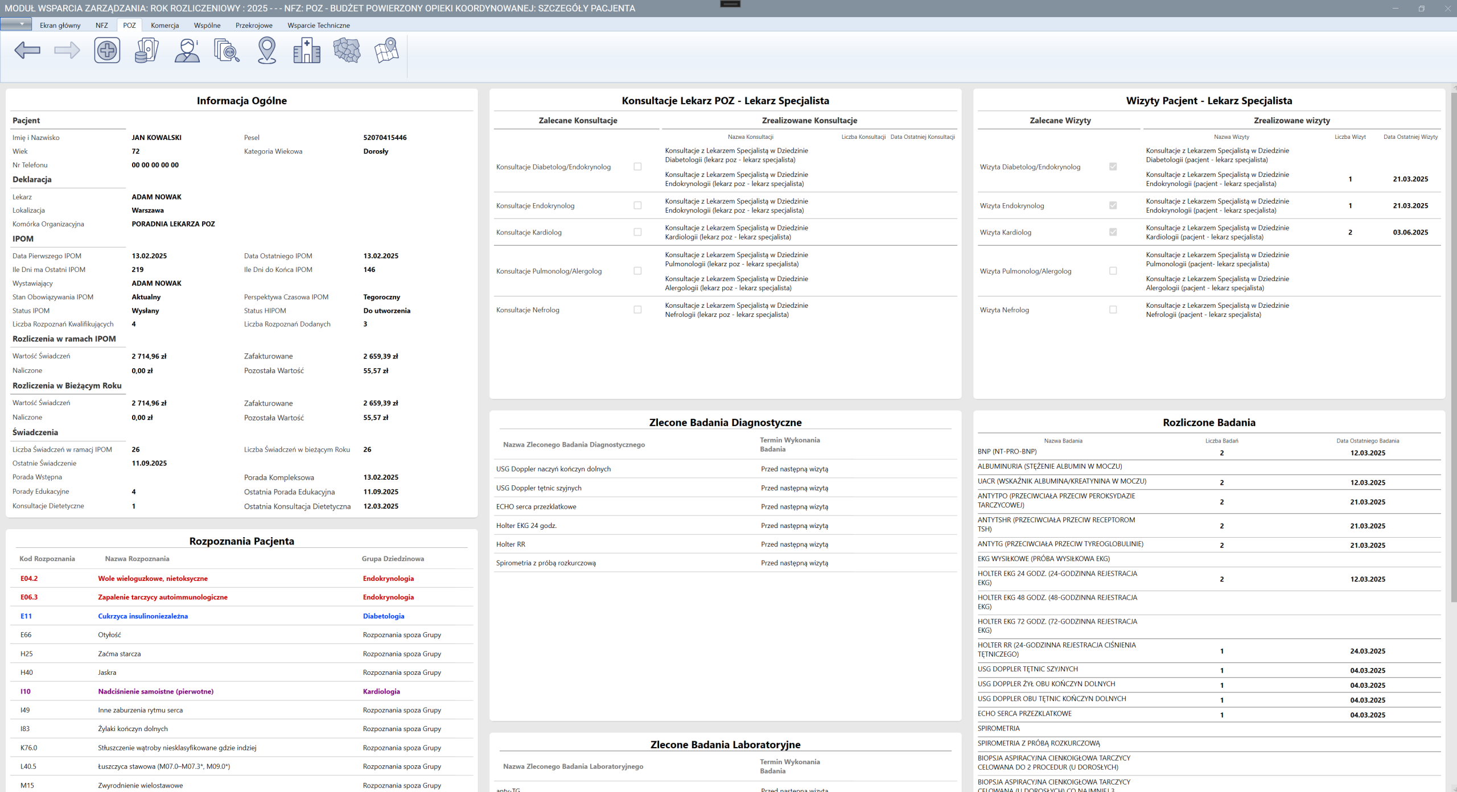This screenshot has height=792, width=1457.
Task: Click UACR settled test row
Action: pos(1209,481)
